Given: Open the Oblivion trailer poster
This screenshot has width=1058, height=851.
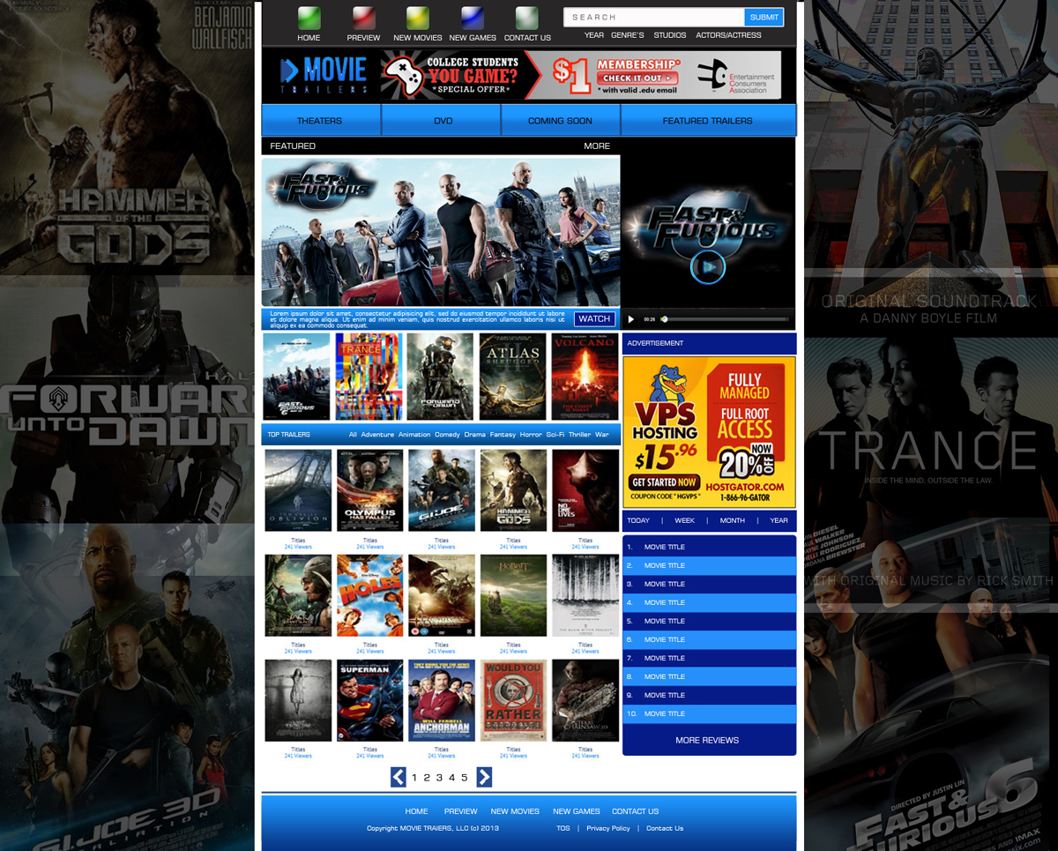Looking at the screenshot, I should pyautogui.click(x=298, y=490).
